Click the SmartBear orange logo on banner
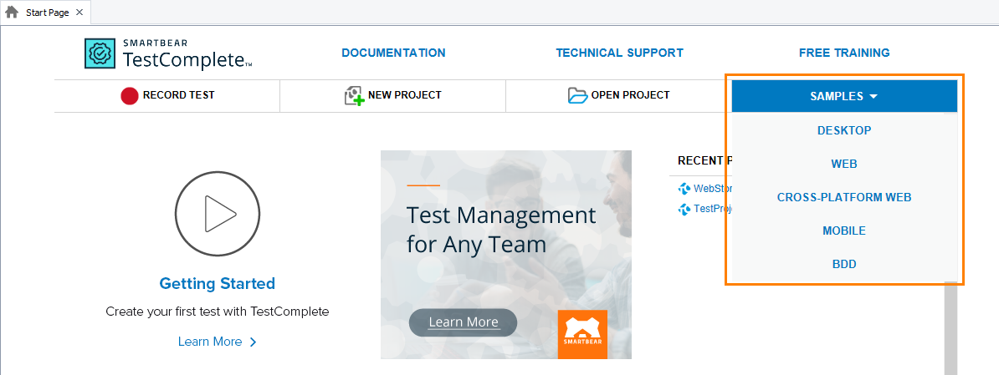This screenshot has width=999, height=375. (x=582, y=334)
